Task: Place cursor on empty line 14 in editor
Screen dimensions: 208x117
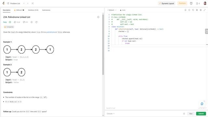Action: click(159, 46)
